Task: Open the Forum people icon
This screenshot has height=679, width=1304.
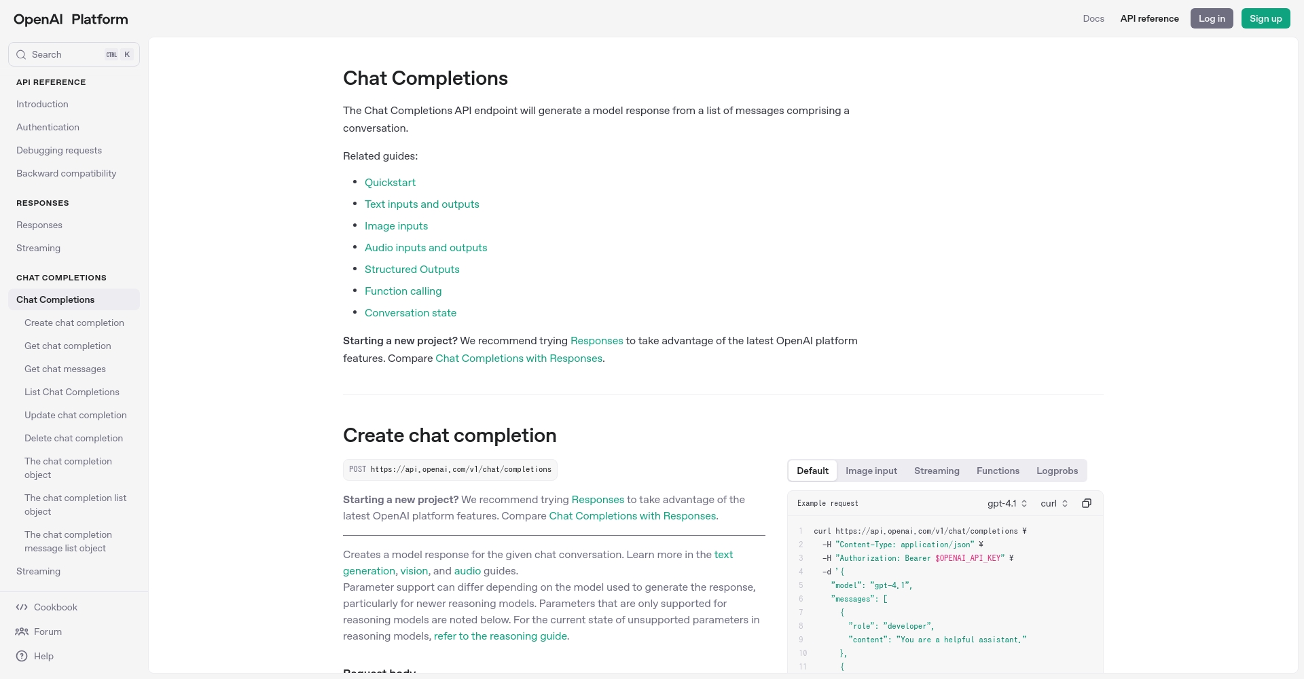Action: 22,631
